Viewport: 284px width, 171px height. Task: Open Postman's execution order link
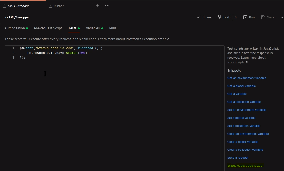146,39
